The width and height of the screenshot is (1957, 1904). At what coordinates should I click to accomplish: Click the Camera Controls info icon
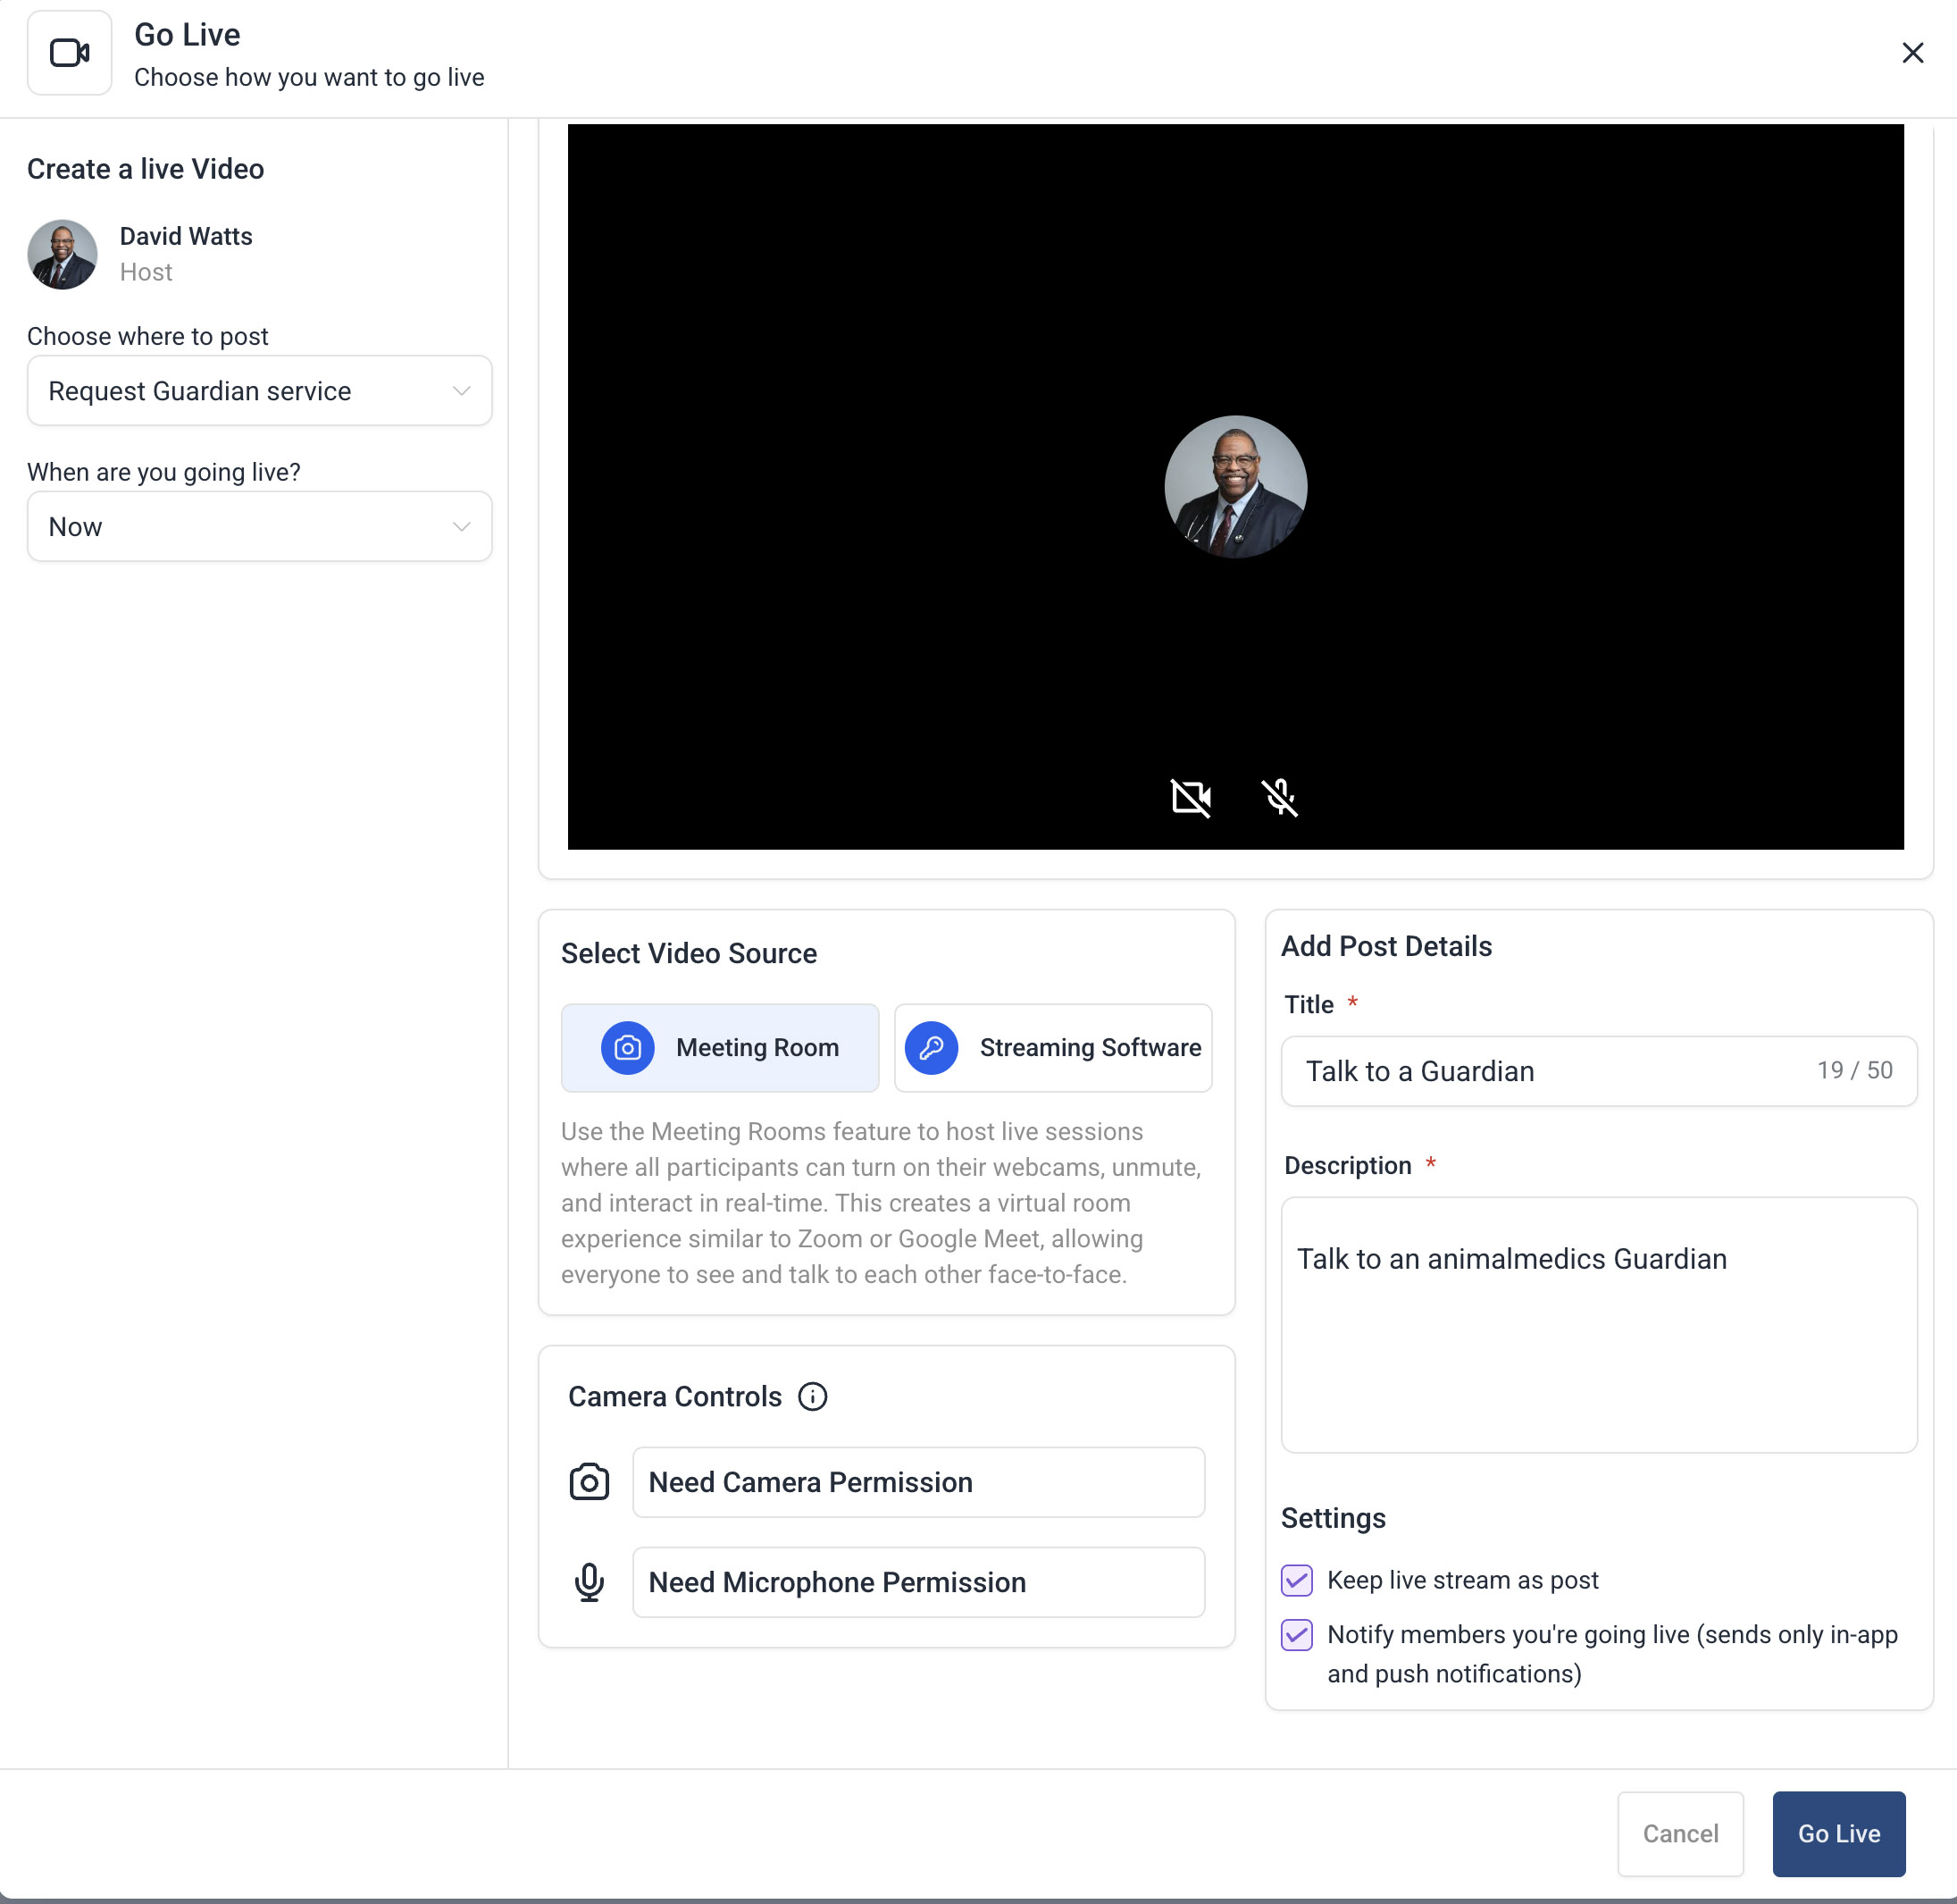pyautogui.click(x=813, y=1396)
